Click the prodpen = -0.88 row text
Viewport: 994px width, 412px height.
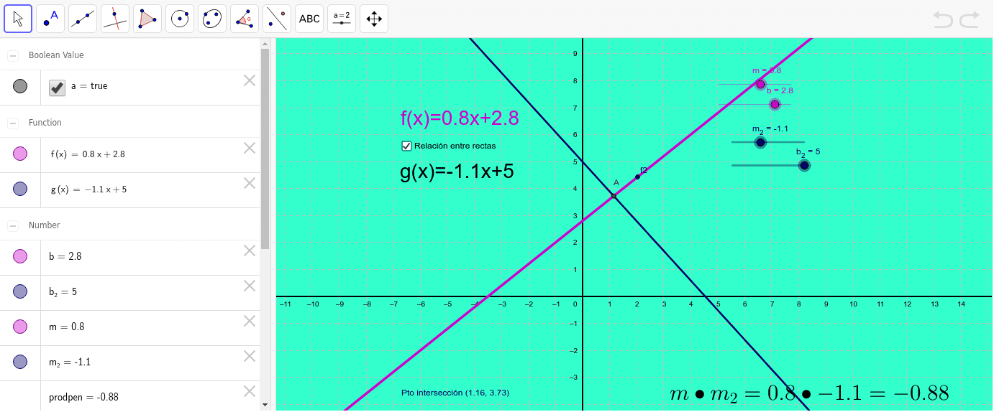[x=83, y=397]
